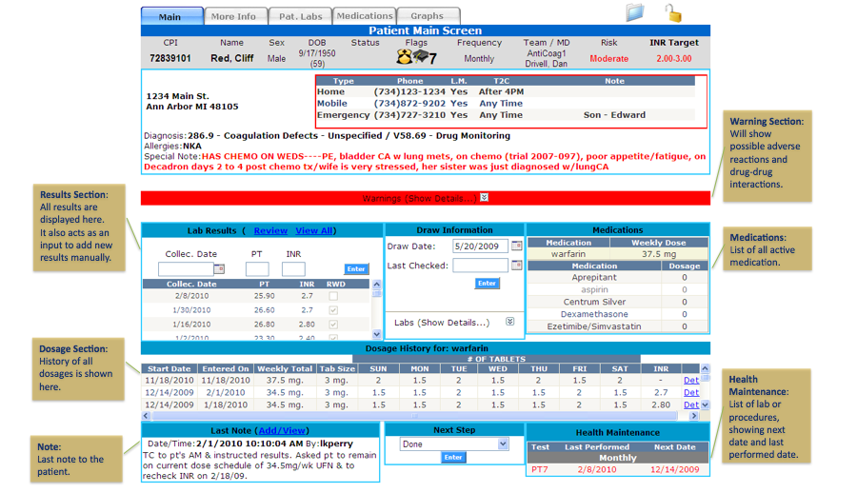Open the Graphs tab
Screen dimensions: 857x493
[428, 16]
